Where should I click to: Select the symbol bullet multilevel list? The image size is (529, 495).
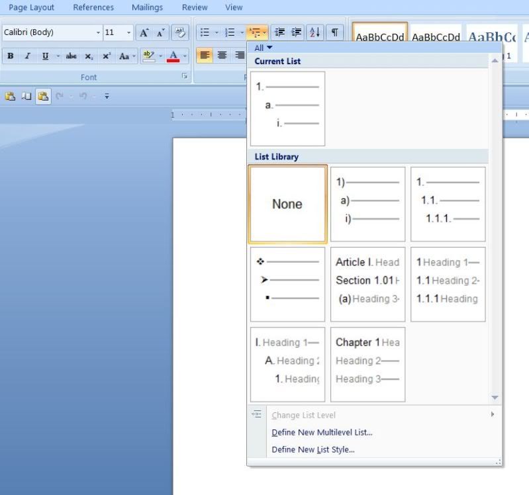point(288,285)
